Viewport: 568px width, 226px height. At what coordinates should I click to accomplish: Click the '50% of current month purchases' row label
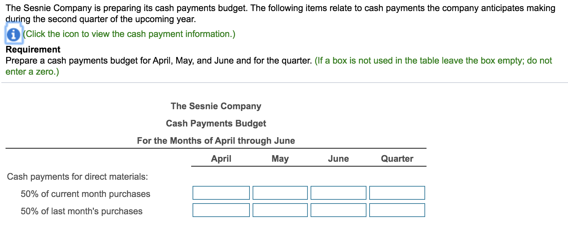pos(85,194)
